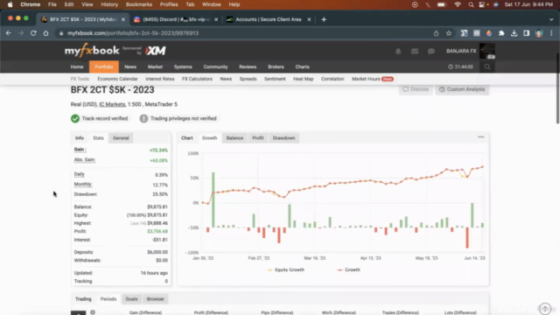Open macOS Control Center icon

pos(482,4)
